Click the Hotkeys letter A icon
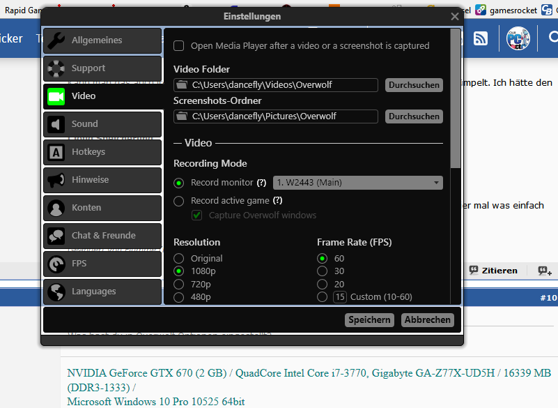 click(56, 152)
